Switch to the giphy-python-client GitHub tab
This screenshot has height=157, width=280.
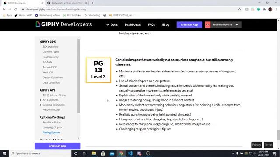pos(66,3)
